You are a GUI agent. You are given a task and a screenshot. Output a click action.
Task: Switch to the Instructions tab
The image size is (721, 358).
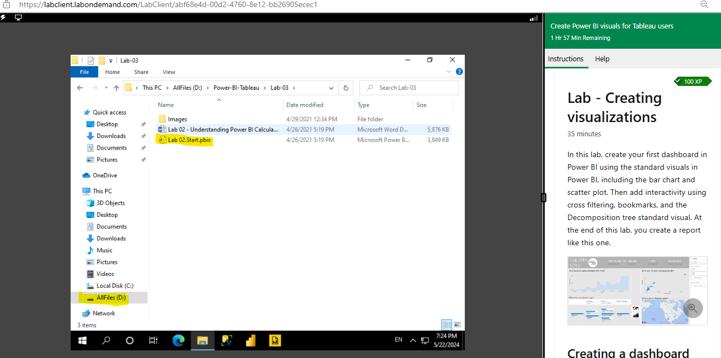coord(566,59)
